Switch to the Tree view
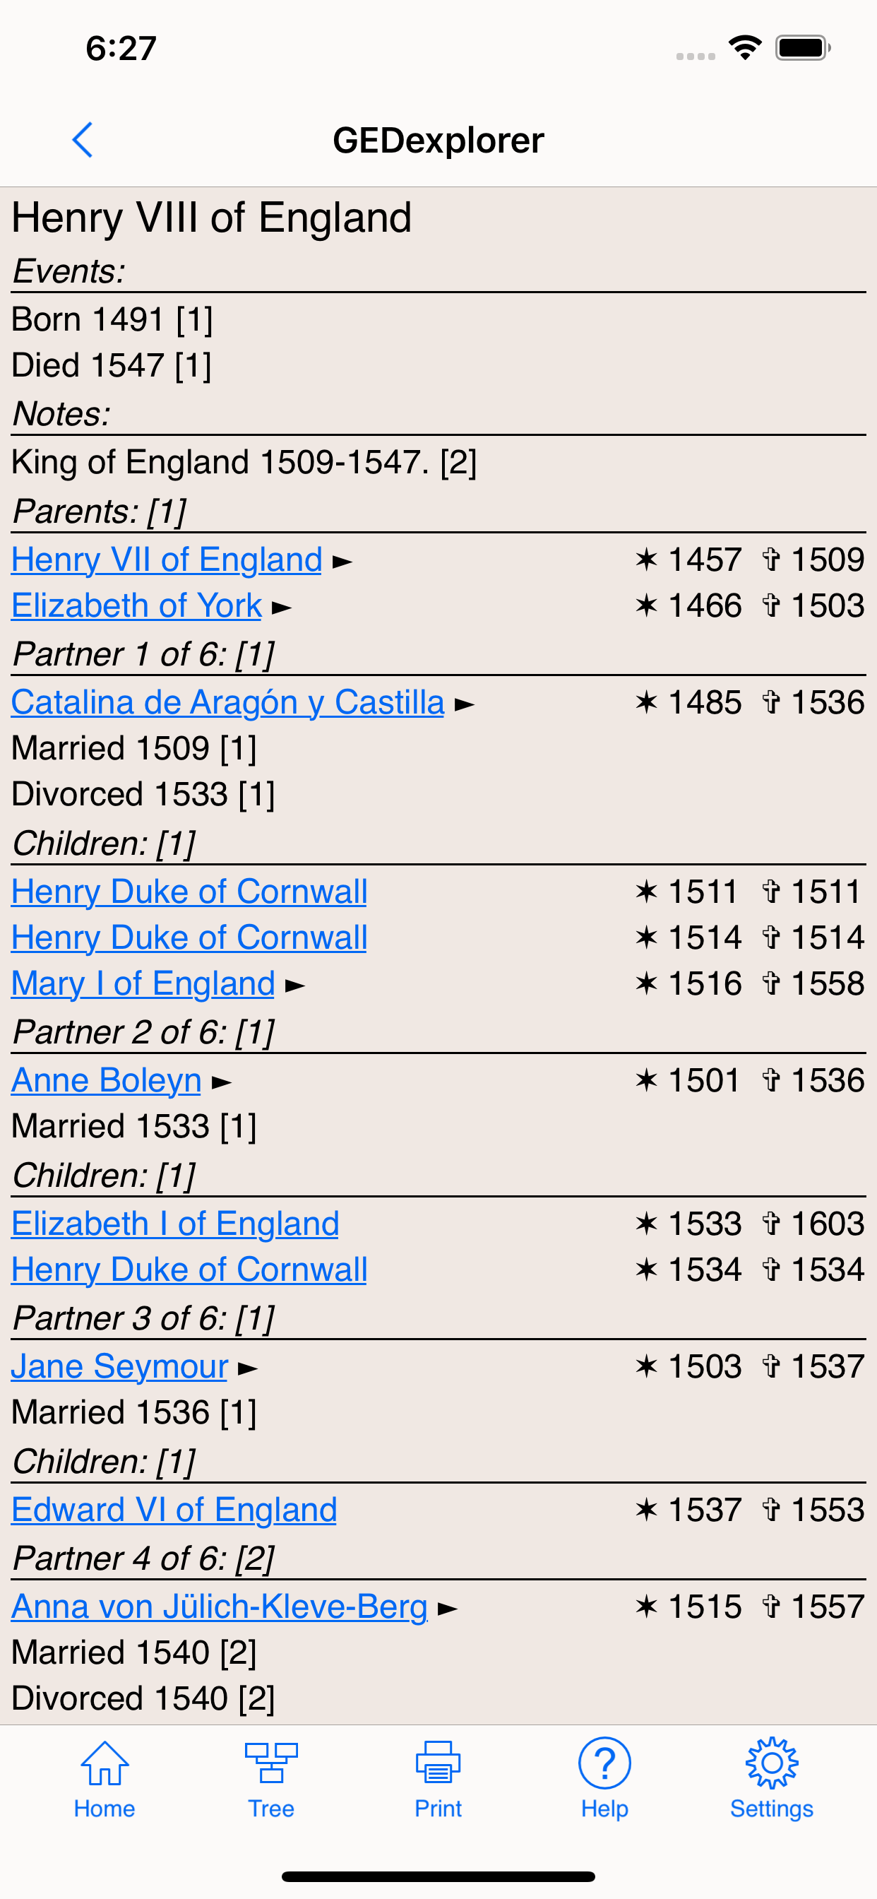Viewport: 877px width, 1899px height. (x=271, y=1778)
